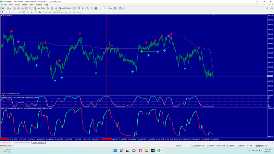Open the Navigator panel star-folder icon
Image resolution: width=274 pixels, height=154 pixels.
pos(22,8)
